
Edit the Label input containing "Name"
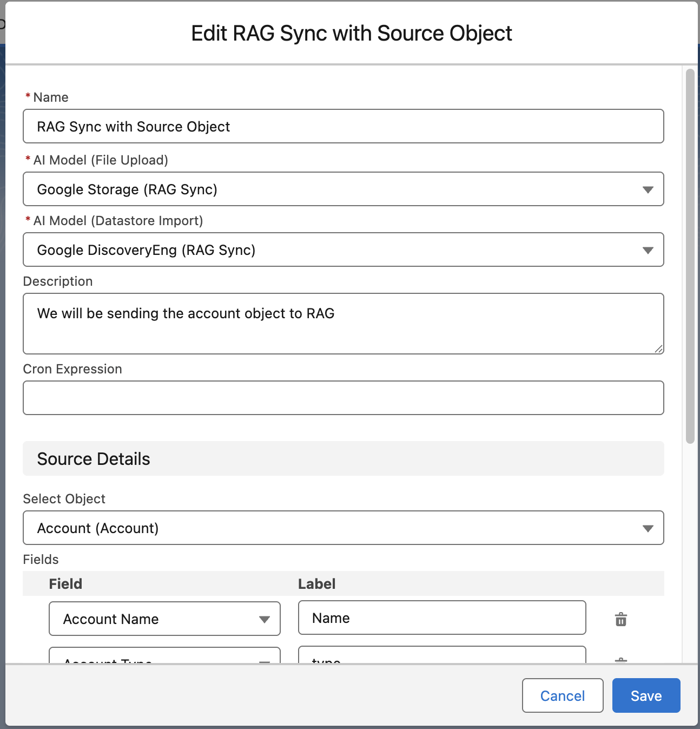pyautogui.click(x=441, y=618)
